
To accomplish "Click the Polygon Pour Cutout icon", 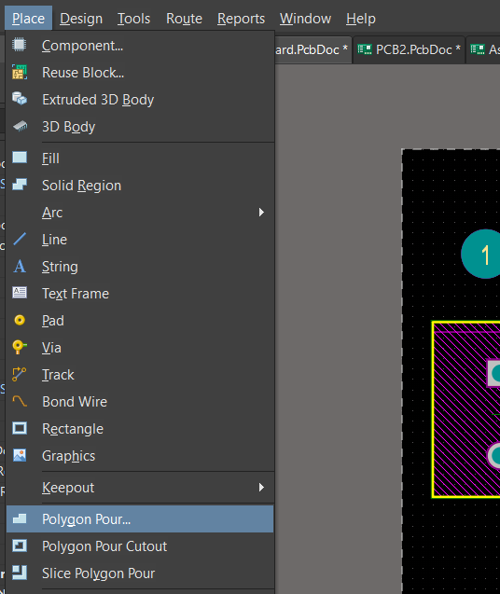I will [20, 546].
